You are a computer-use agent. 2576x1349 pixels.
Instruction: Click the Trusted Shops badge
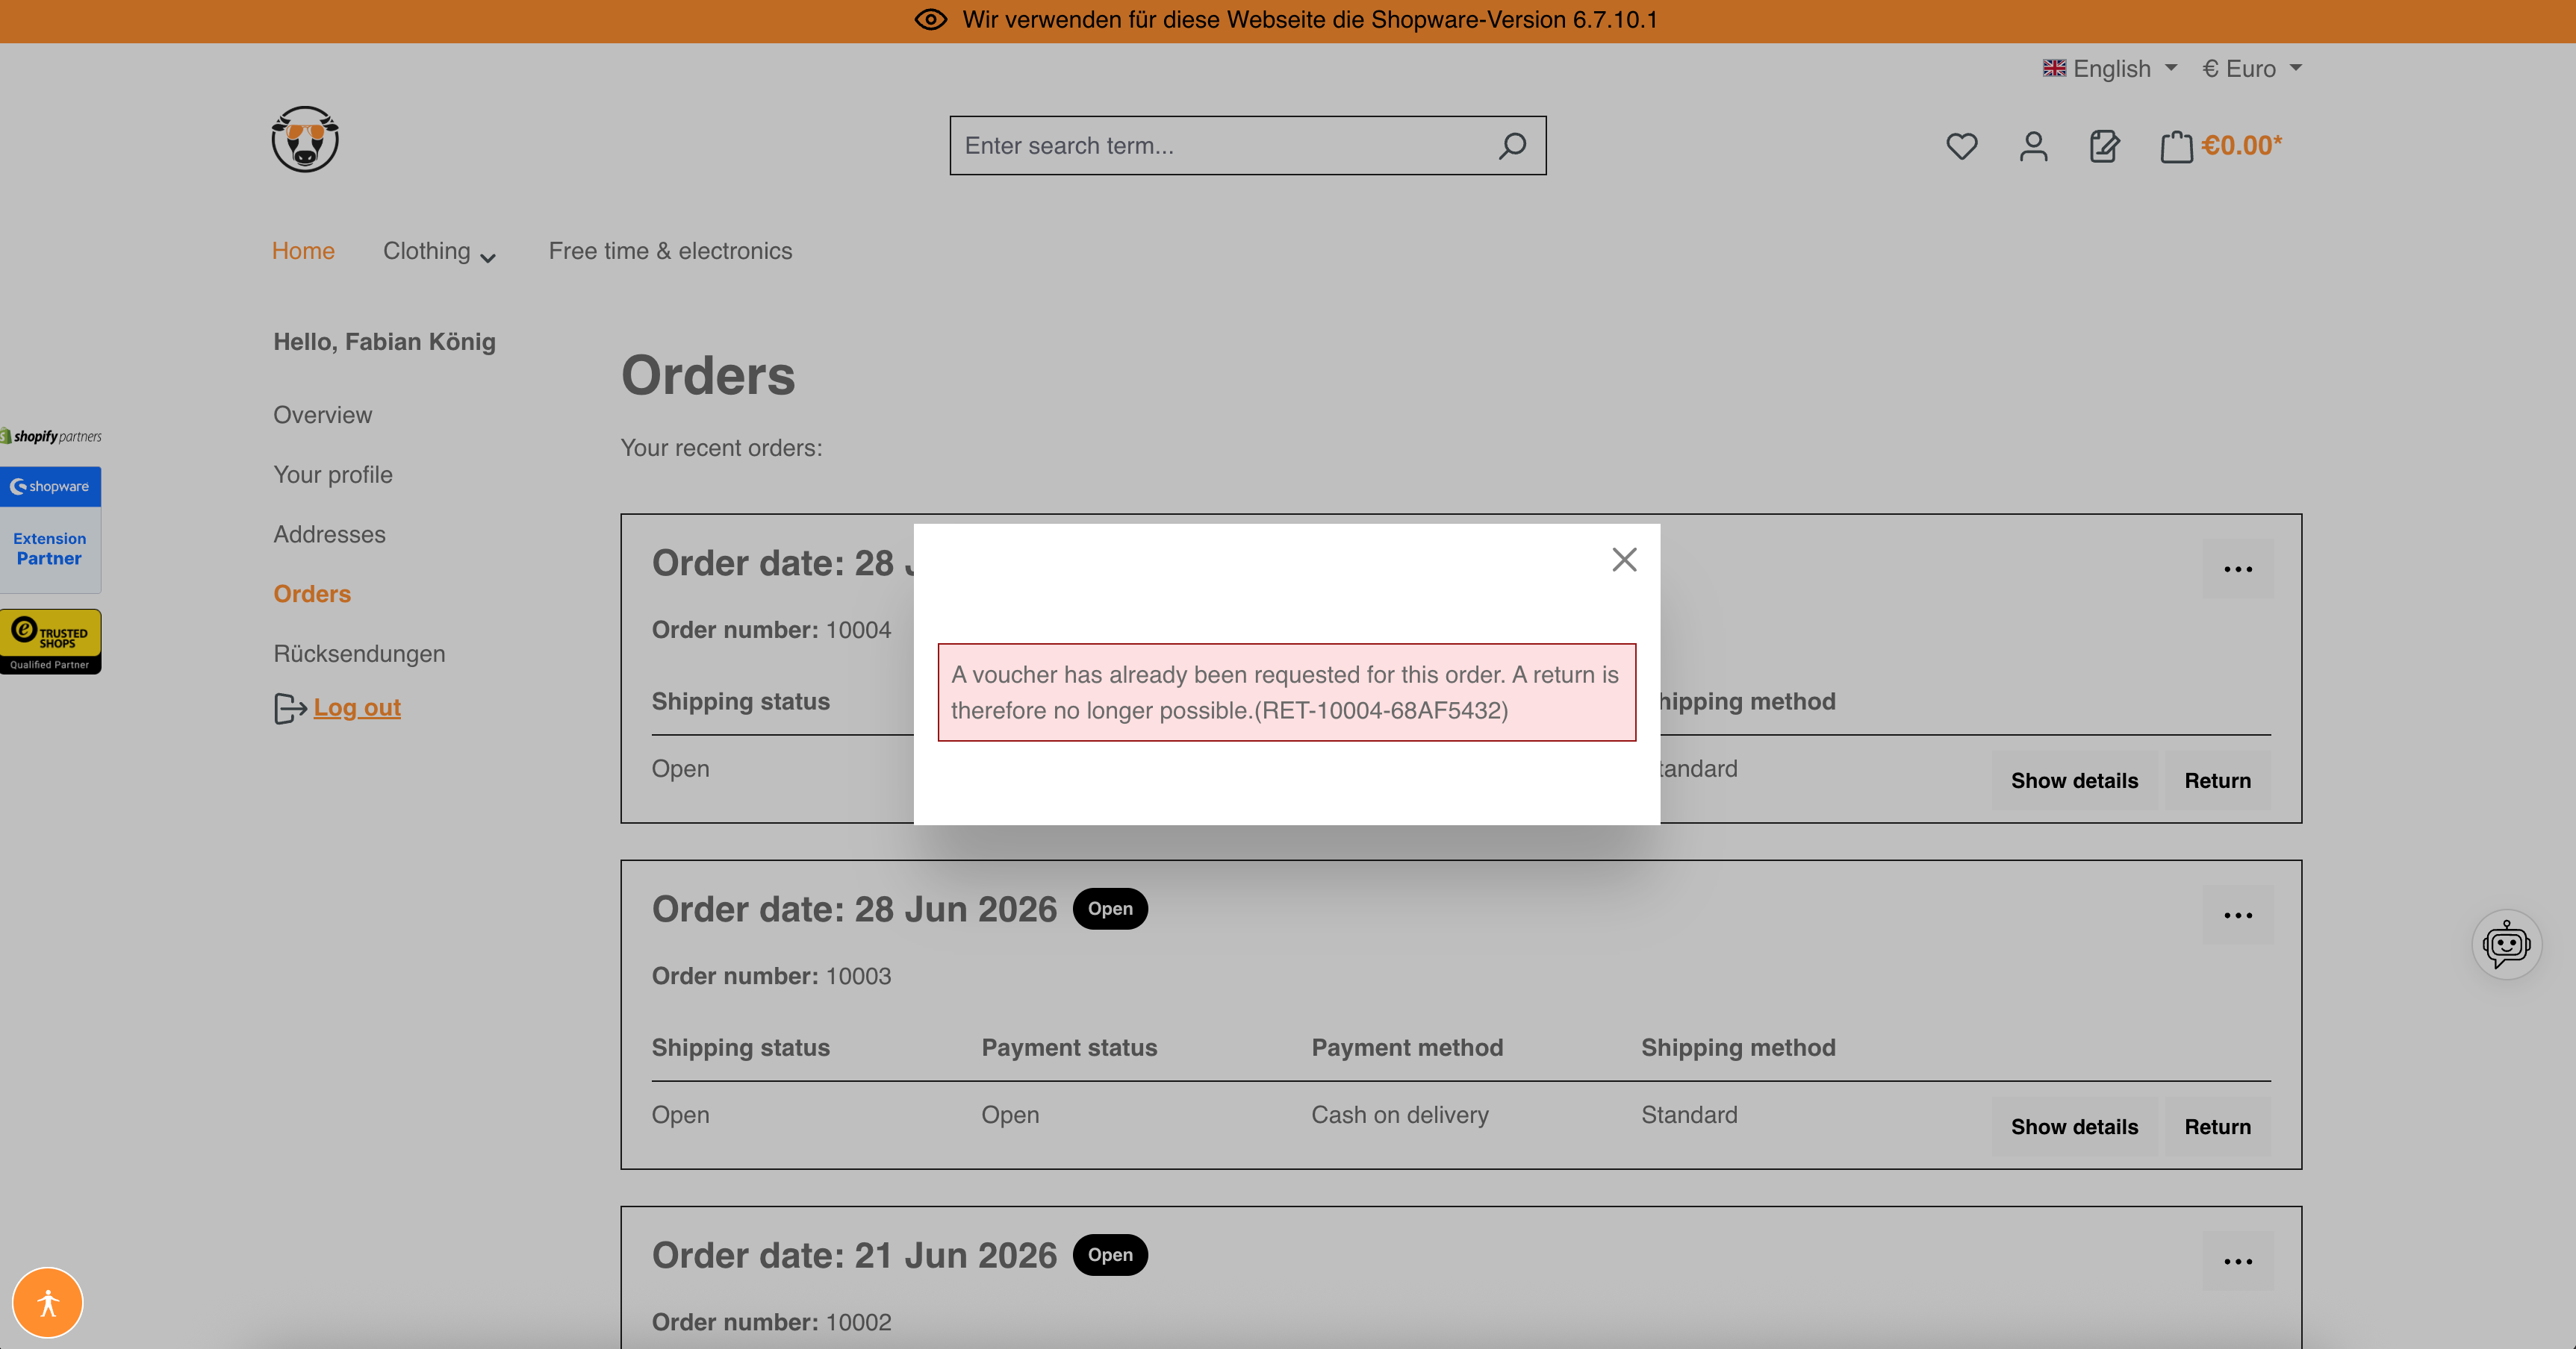[x=50, y=642]
